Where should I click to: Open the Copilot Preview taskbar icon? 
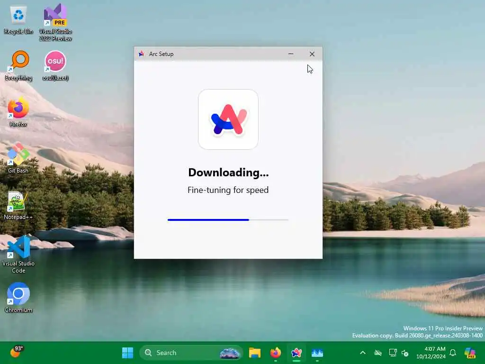[470, 353]
